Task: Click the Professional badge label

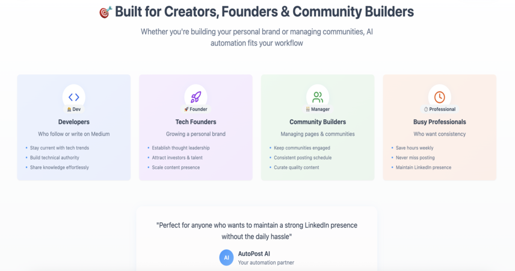Action: coord(439,109)
